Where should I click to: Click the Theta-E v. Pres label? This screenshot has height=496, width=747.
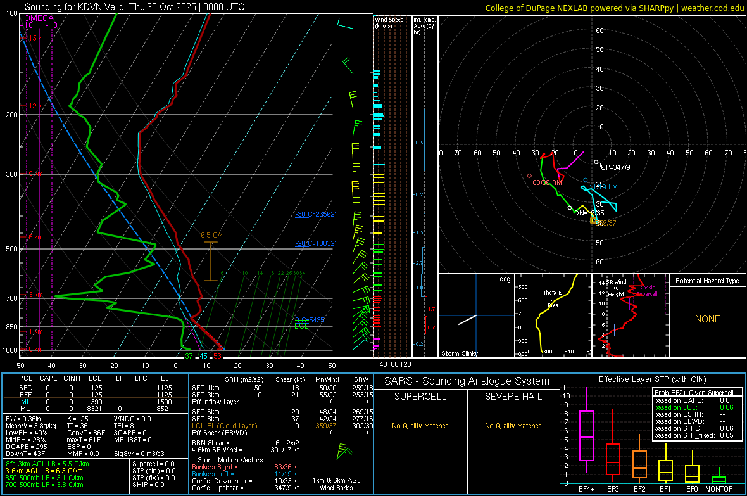point(553,298)
